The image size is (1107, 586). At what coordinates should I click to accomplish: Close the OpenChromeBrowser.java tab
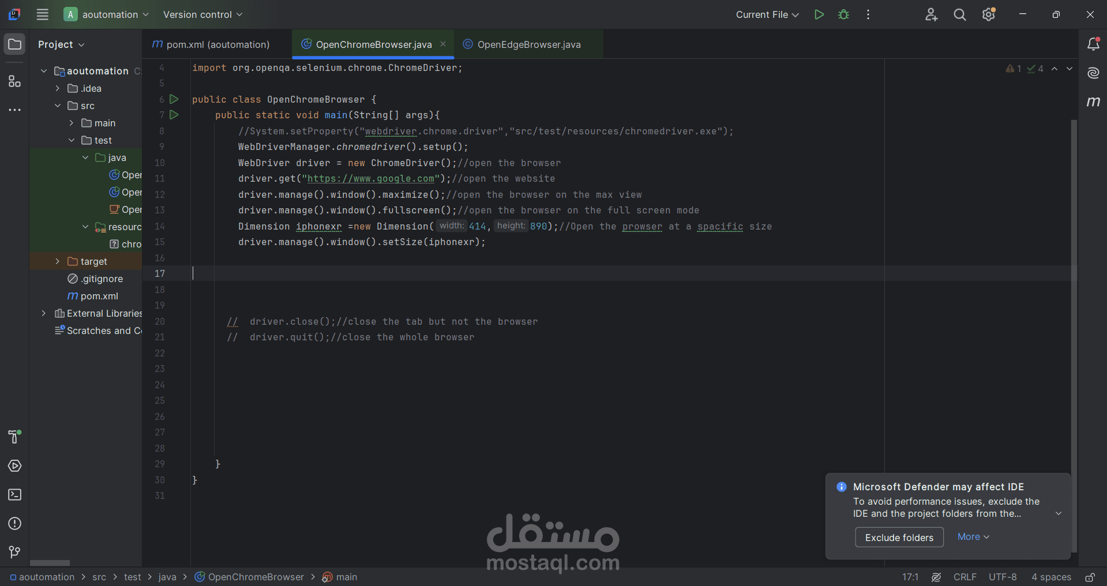[443, 44]
